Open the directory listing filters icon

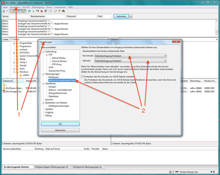coord(51,11)
